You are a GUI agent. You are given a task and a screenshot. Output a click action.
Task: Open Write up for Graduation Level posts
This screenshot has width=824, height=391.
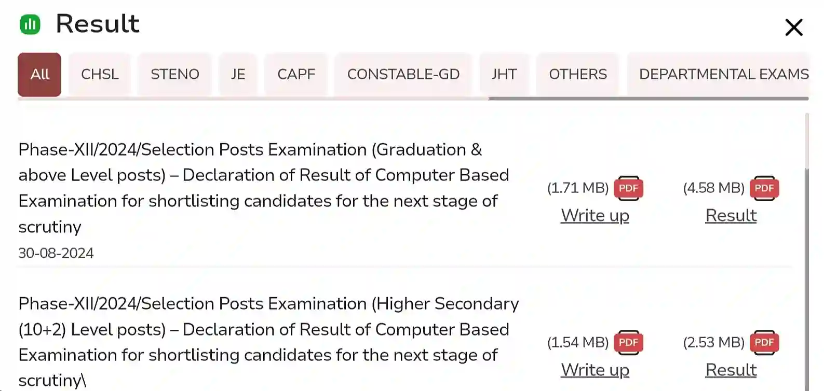[595, 215]
